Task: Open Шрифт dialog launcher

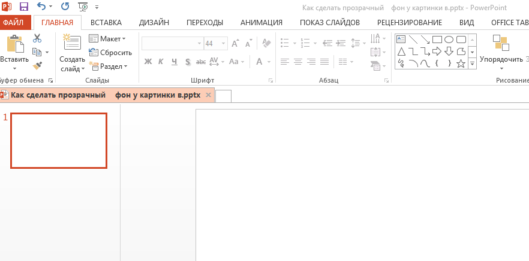Action: click(270, 80)
